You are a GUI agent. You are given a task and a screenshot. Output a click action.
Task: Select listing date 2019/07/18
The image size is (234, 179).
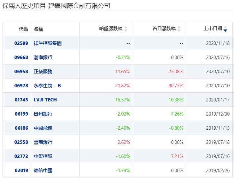tap(218, 142)
